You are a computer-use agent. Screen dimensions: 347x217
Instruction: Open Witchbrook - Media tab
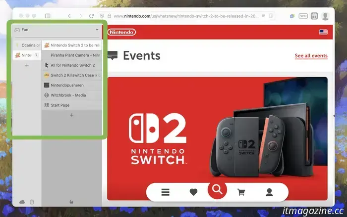pyautogui.click(x=72, y=95)
